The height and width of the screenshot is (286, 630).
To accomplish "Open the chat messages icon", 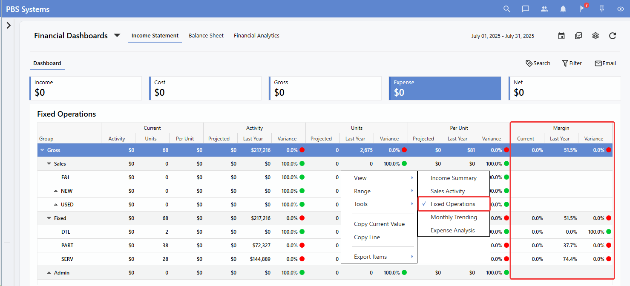I will click(526, 9).
